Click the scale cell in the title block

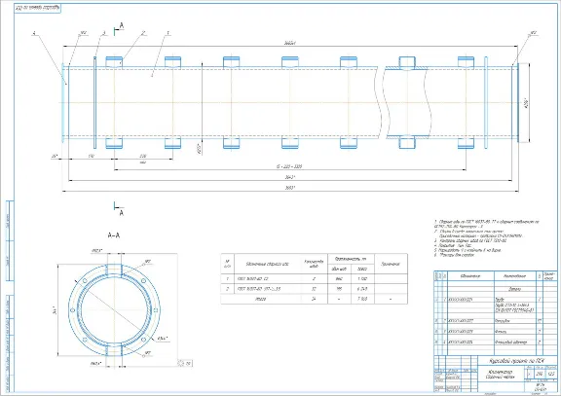point(550,374)
